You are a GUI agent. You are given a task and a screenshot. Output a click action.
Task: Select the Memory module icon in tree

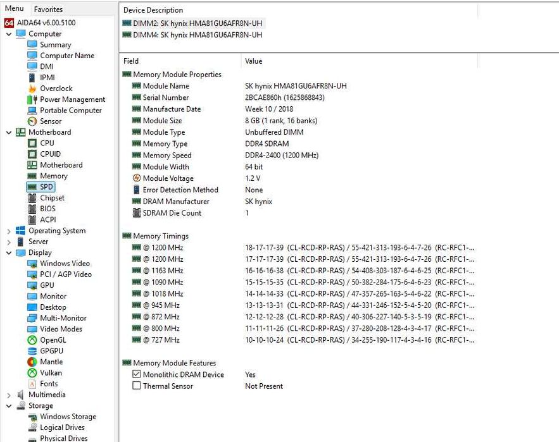(x=32, y=176)
